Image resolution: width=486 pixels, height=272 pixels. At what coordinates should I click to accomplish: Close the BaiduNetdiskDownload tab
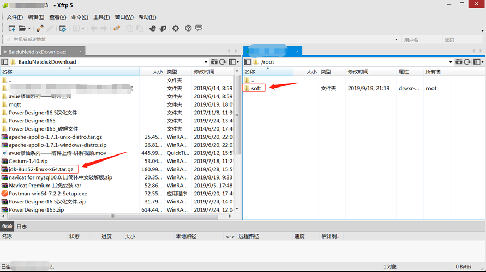click(80, 51)
